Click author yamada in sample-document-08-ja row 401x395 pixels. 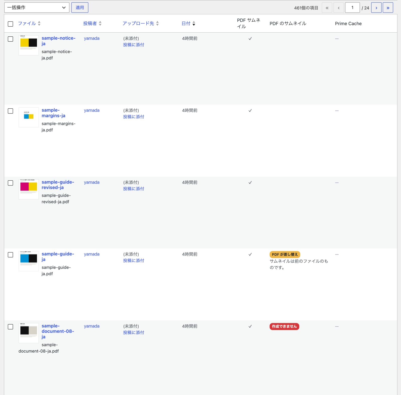(x=92, y=326)
